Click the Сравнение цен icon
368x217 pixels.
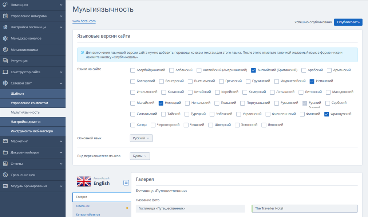pyautogui.click(x=5, y=175)
